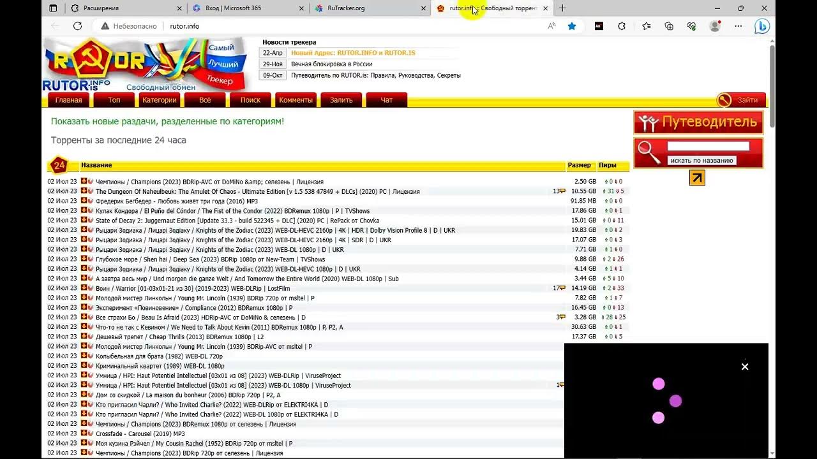Screen dimensions: 817x459
Task: Open the Главная menu item
Action: click(68, 100)
